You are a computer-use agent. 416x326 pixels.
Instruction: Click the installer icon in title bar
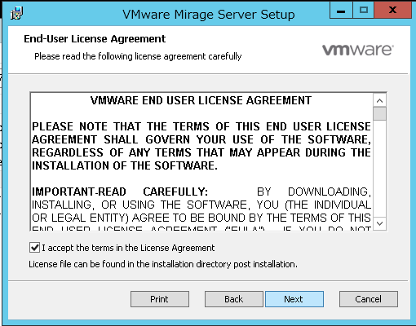pos(16,13)
